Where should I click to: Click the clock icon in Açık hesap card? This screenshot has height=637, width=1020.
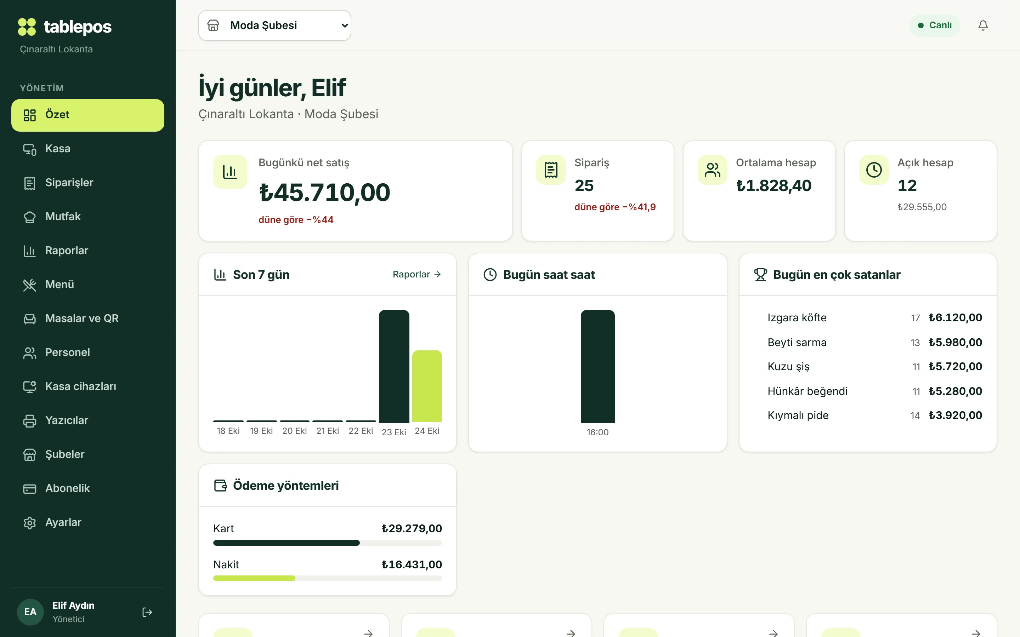pos(874,170)
